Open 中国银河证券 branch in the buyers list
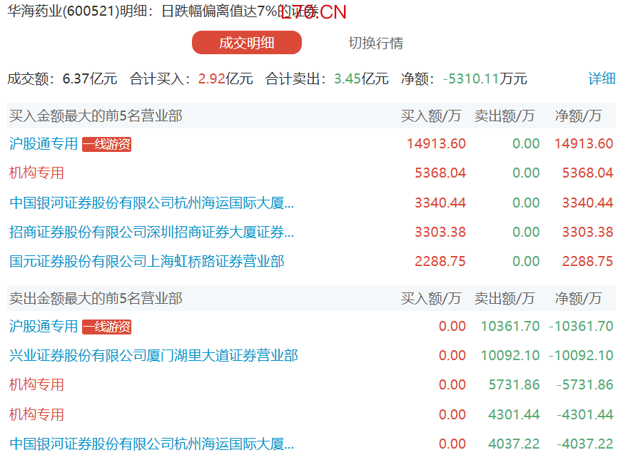 pyautogui.click(x=151, y=203)
